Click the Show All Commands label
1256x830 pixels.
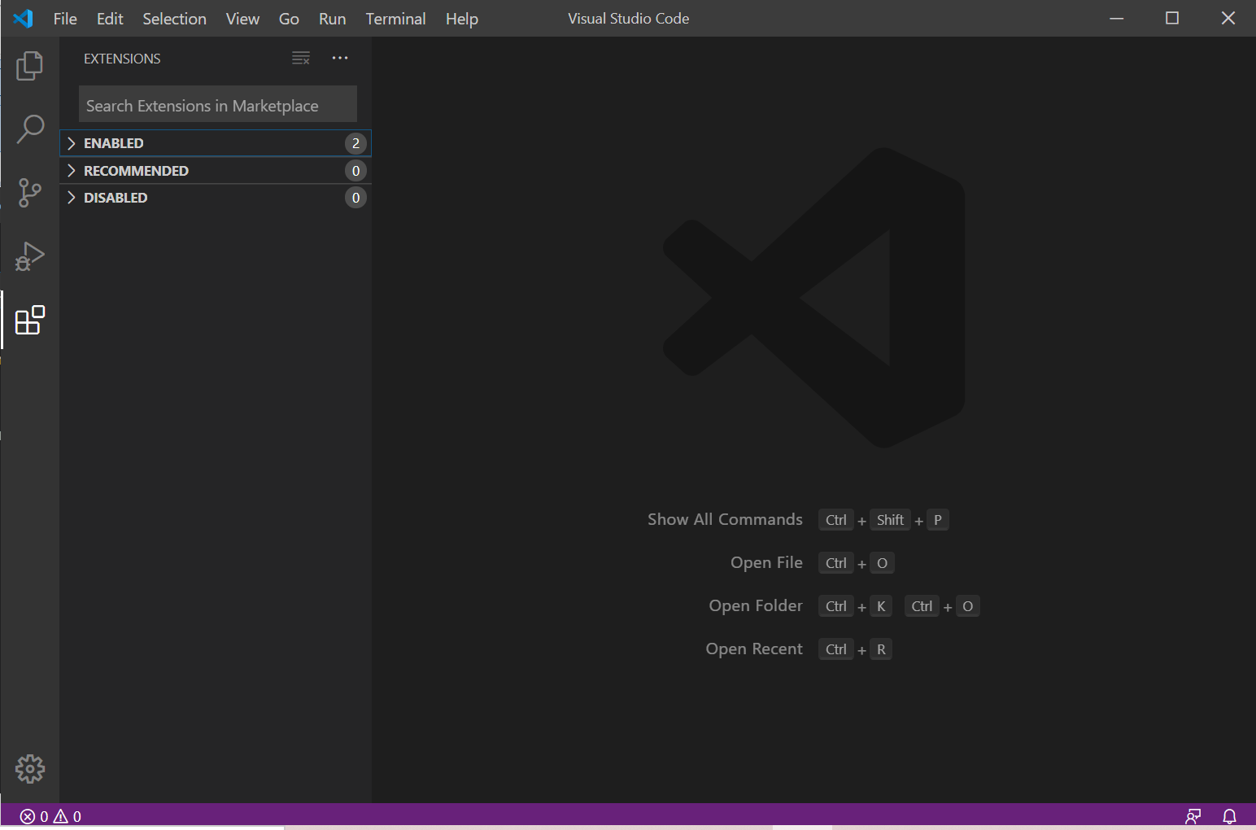pyautogui.click(x=725, y=519)
